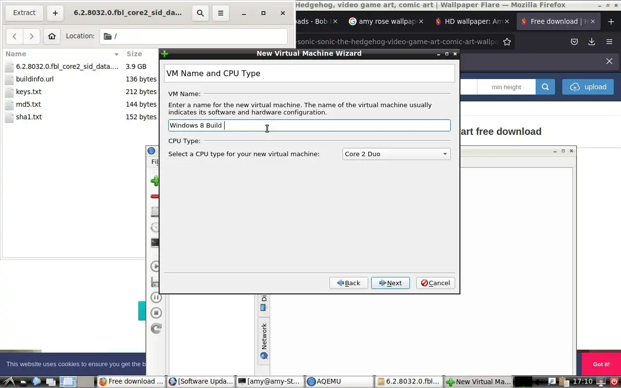The height and width of the screenshot is (388, 621).
Task: Click AQEMU terminal/console toolbar icon
Action: click(x=155, y=243)
